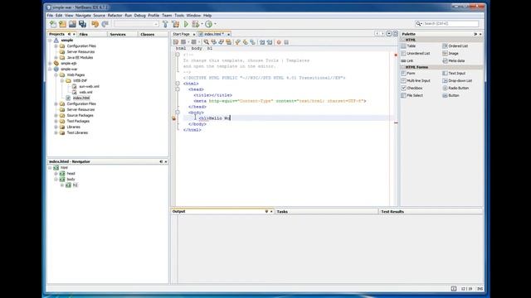Open the File menu
Image resolution: width=531 pixels, height=298 pixels.
pos(50,16)
